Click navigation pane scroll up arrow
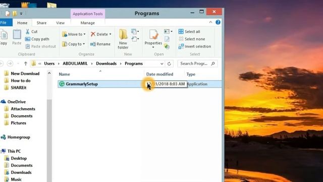The image size is (323, 182). tap(49, 73)
